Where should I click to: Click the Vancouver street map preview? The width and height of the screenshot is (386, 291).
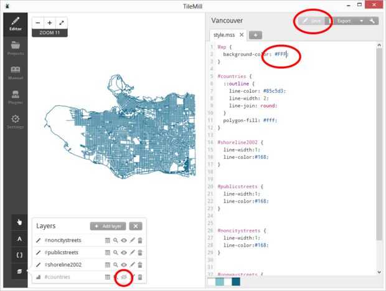(x=121, y=127)
